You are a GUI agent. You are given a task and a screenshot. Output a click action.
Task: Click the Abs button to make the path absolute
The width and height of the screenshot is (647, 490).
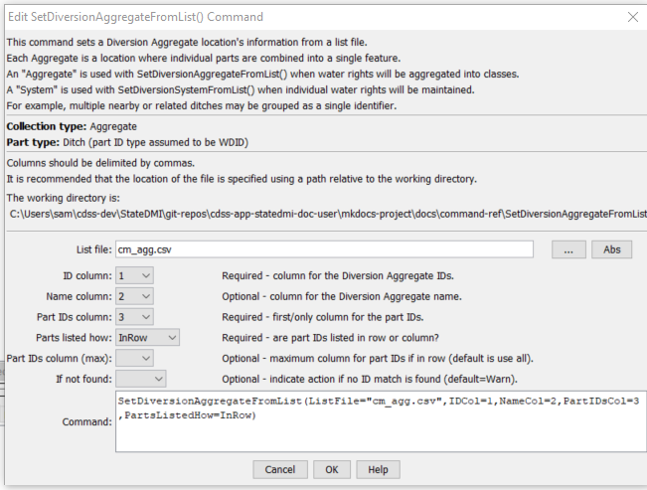click(x=611, y=249)
